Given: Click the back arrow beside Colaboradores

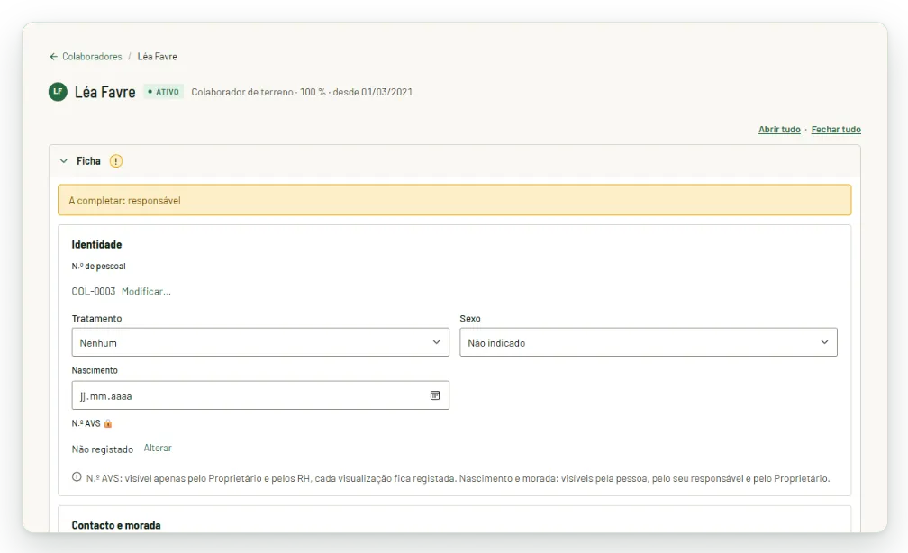Looking at the screenshot, I should click(x=54, y=57).
